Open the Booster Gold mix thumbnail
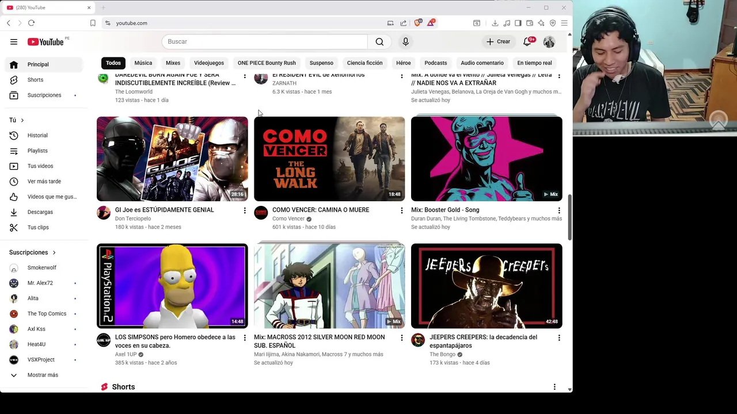Viewport: 737px width, 414px height. 487,159
